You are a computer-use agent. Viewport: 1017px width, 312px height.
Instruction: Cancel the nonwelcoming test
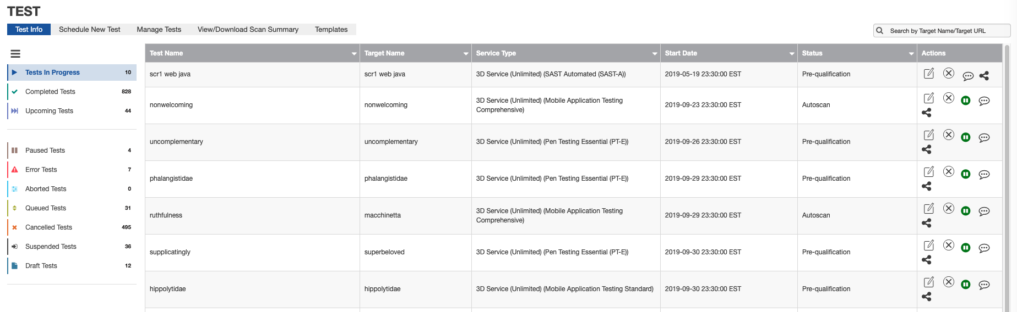[x=949, y=98]
